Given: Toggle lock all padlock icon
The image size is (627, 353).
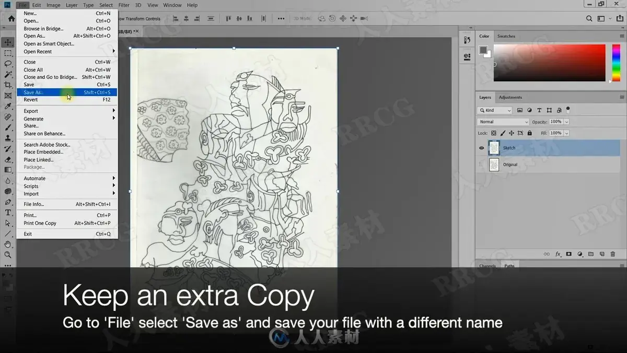Looking at the screenshot, I should 529,133.
